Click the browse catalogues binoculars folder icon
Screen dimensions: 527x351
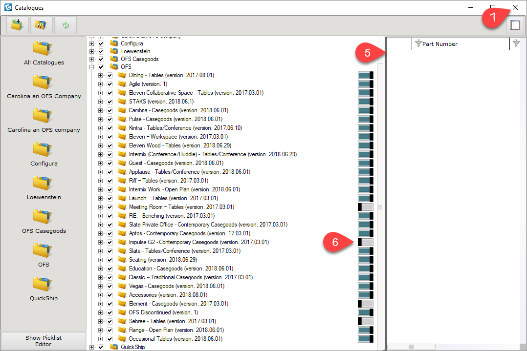41,25
